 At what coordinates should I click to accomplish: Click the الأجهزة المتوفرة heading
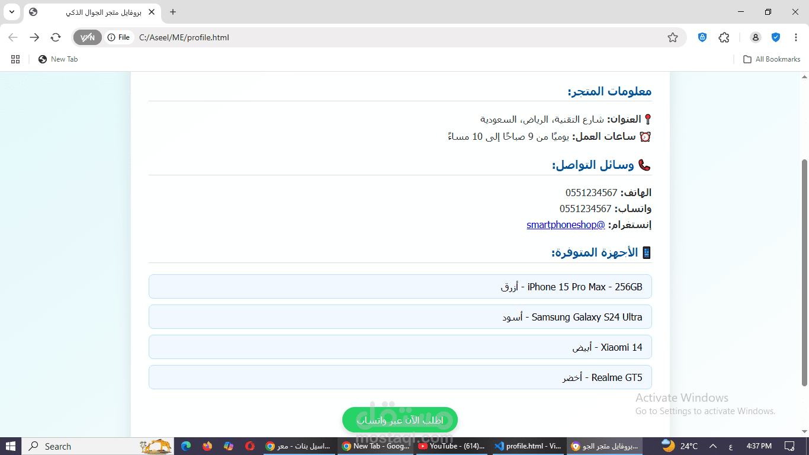click(602, 253)
